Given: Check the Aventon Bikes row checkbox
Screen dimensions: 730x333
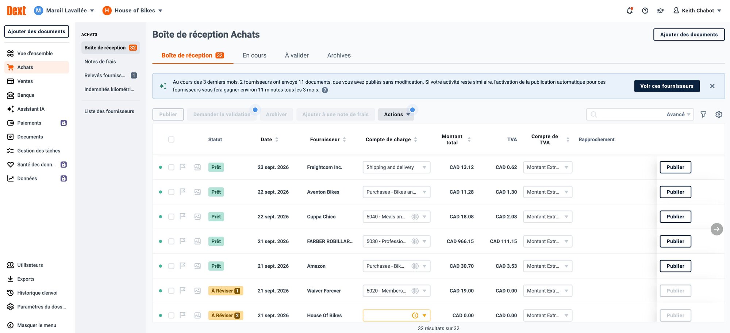Looking at the screenshot, I should click(x=171, y=192).
